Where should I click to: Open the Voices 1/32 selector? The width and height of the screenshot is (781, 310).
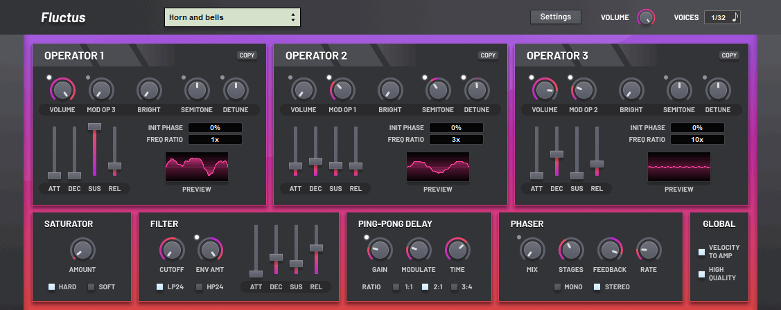pyautogui.click(x=722, y=17)
